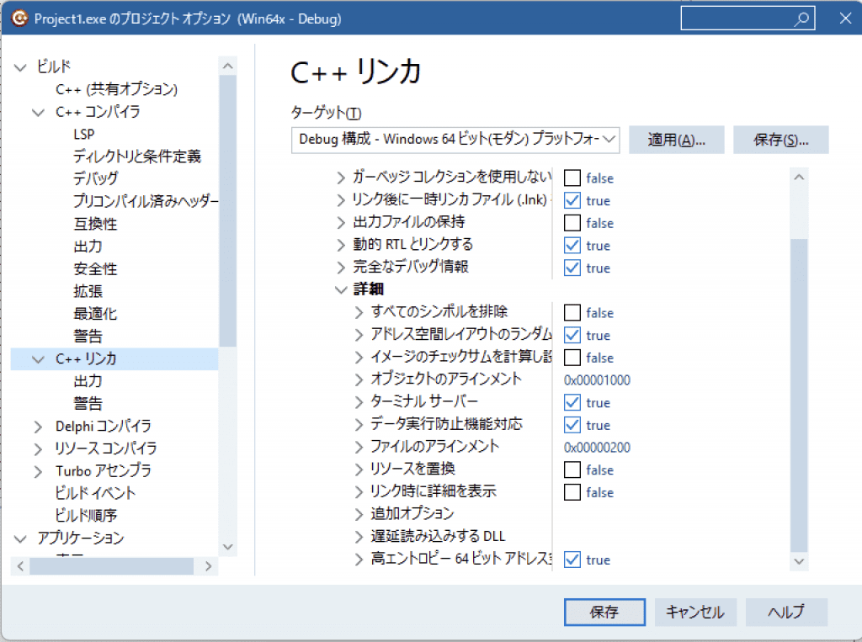Click the tree horizontal scrollbar right arrow
The width and height of the screenshot is (862, 642).
[x=209, y=566]
